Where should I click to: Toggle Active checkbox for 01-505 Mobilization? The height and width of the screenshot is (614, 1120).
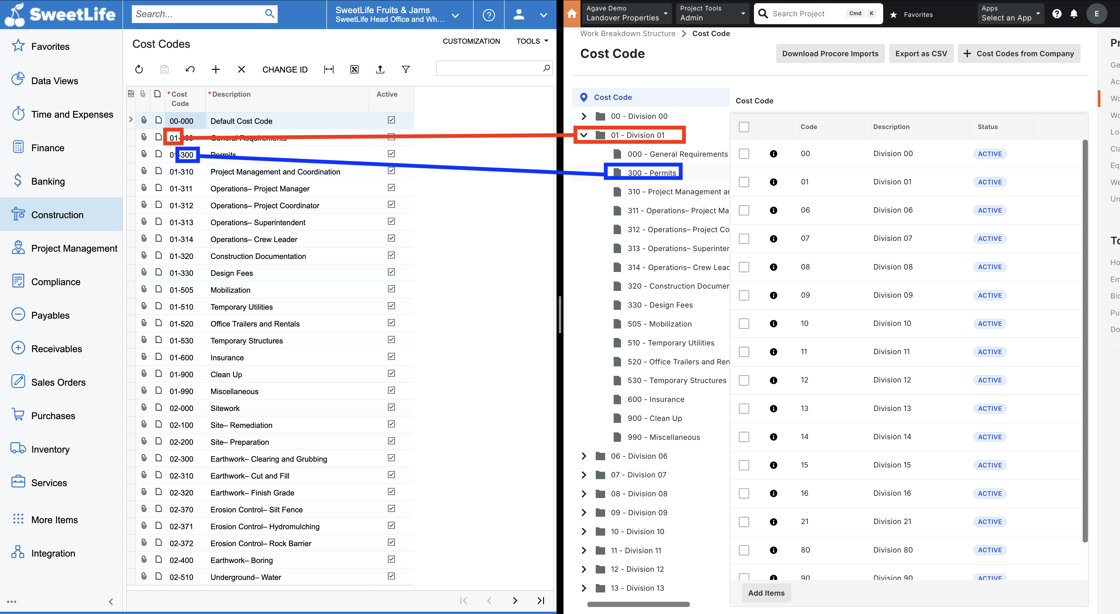(x=391, y=289)
